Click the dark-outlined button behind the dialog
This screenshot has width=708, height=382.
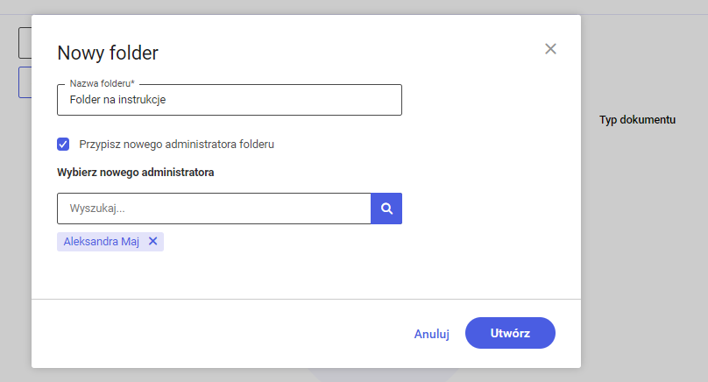pyautogui.click(x=25, y=43)
